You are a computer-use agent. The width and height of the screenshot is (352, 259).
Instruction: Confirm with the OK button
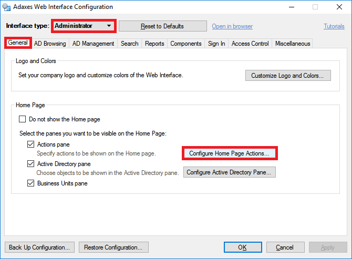coord(243,247)
